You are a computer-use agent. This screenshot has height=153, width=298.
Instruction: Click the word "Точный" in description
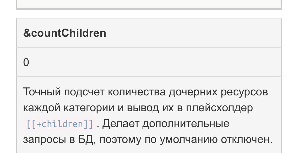(x=42, y=92)
